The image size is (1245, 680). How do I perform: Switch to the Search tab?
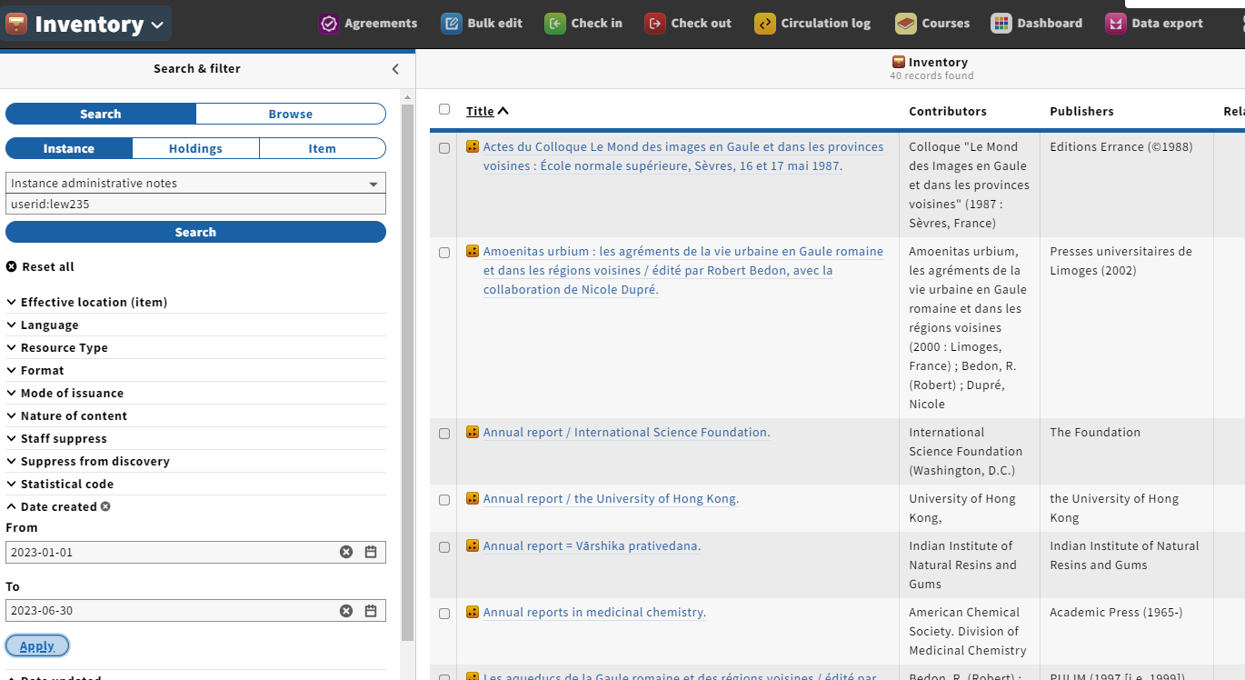100,114
